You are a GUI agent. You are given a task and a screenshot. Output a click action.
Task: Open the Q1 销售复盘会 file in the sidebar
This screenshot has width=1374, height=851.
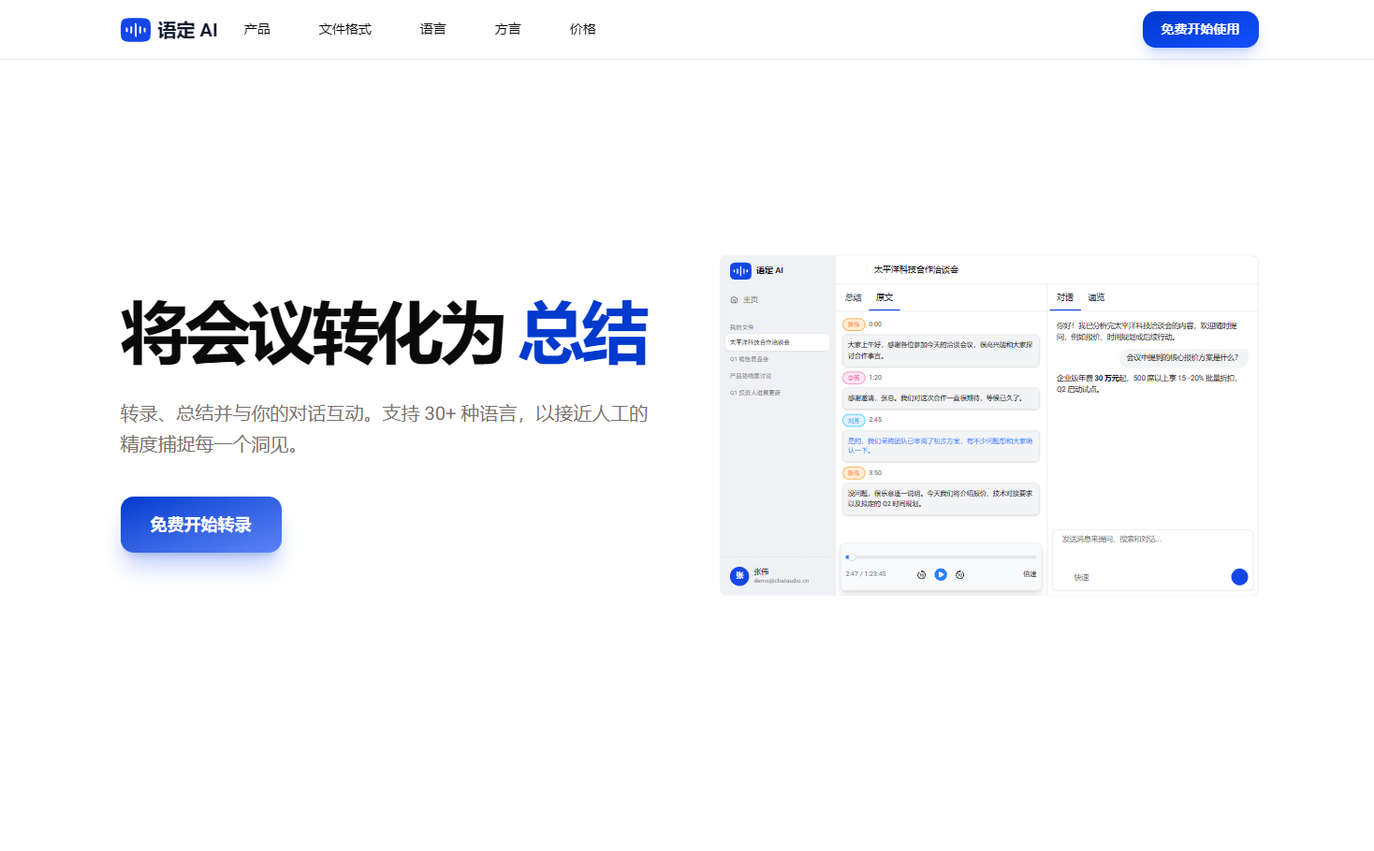coord(749,359)
